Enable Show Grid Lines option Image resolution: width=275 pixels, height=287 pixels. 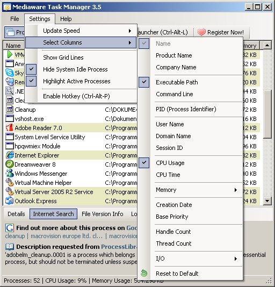(81, 58)
